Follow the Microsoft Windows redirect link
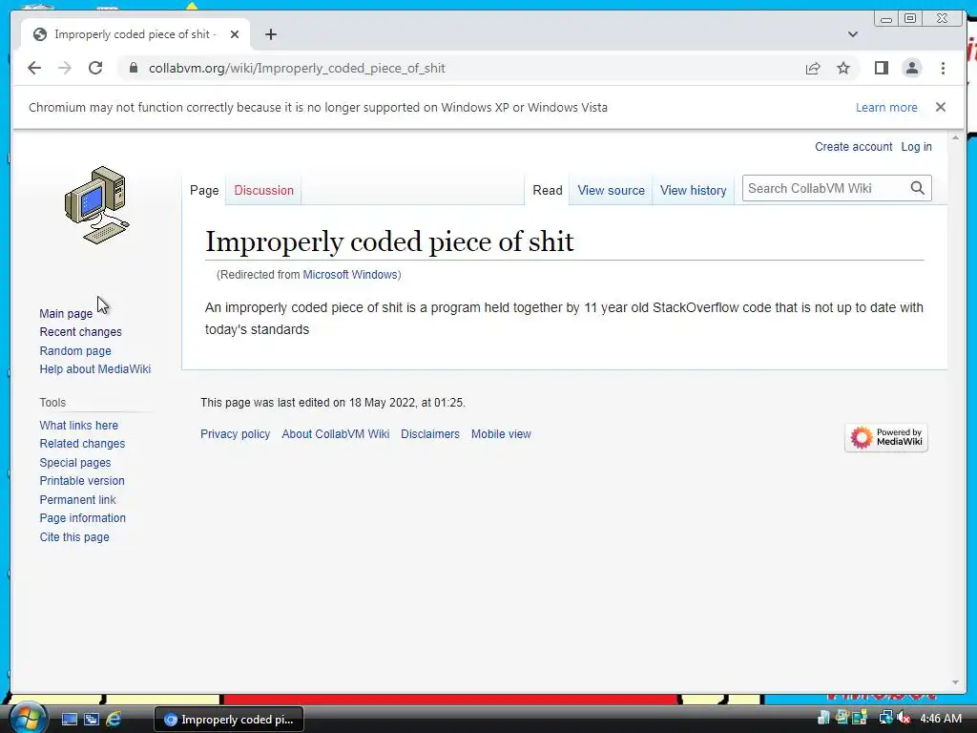Screen dimensions: 977x733 click(349, 274)
